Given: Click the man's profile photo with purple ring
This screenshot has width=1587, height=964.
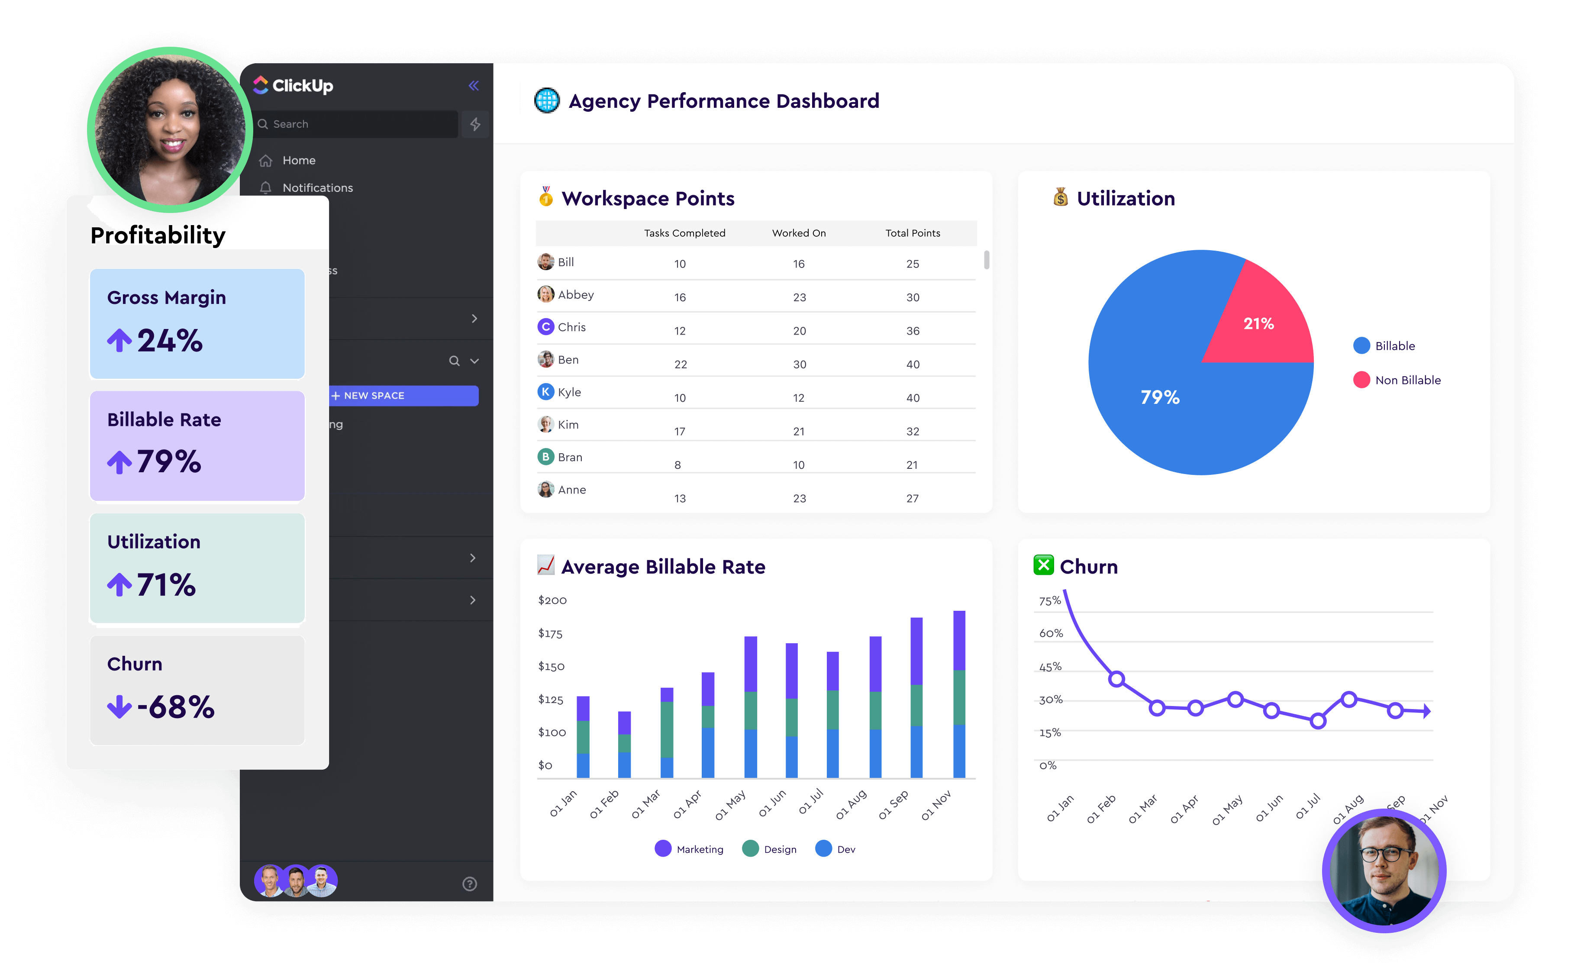Looking at the screenshot, I should point(1384,871).
